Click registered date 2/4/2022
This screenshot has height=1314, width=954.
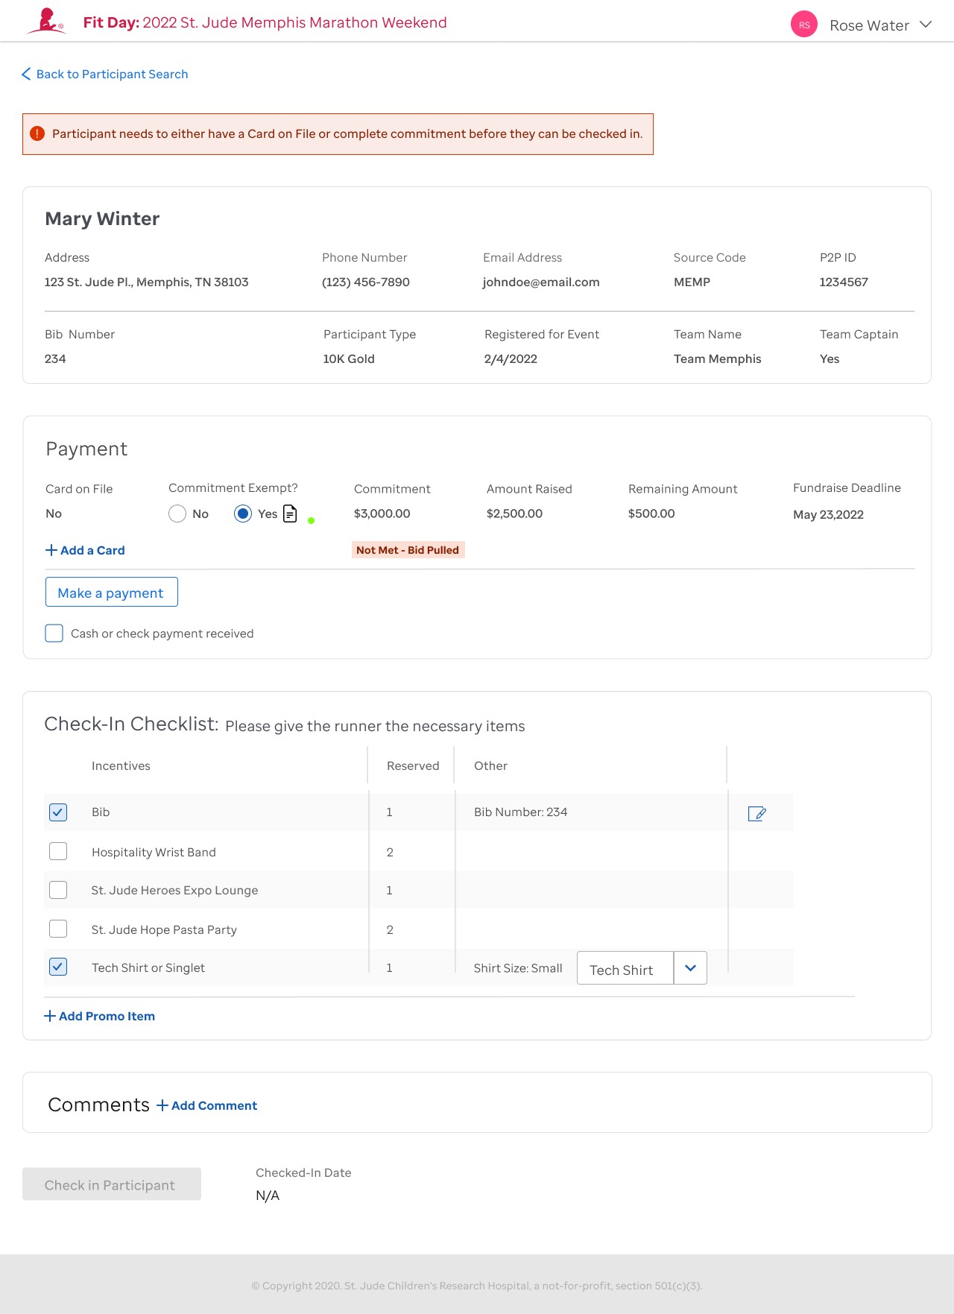[x=511, y=358]
